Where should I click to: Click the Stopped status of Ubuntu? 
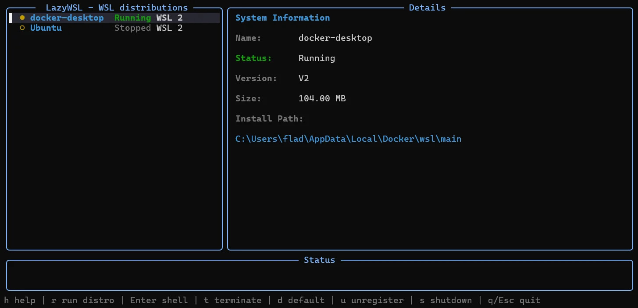tap(132, 28)
